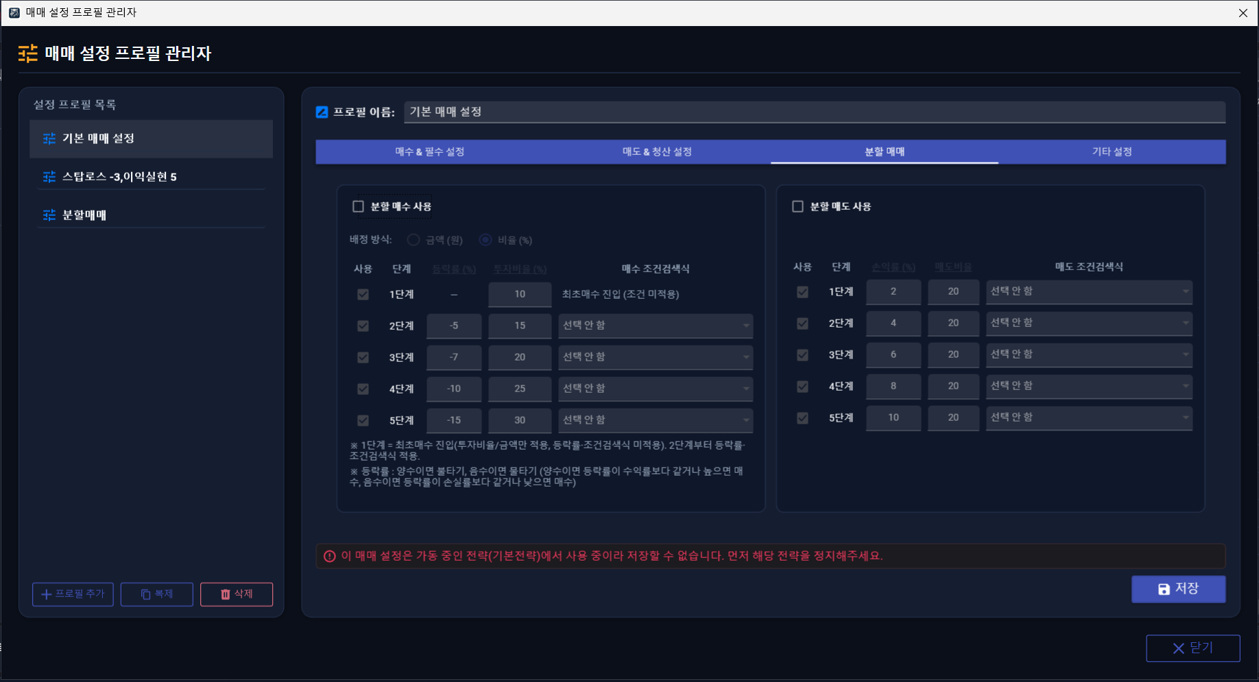Click the red 삭제 delete button
Viewport: 1259px width, 682px height.
pos(236,594)
